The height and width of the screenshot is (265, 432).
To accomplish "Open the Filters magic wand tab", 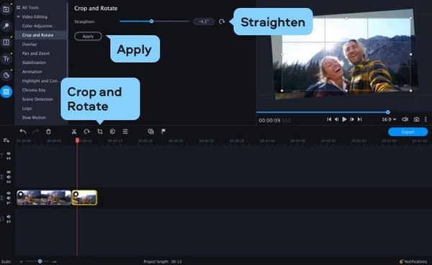I will coord(6,26).
